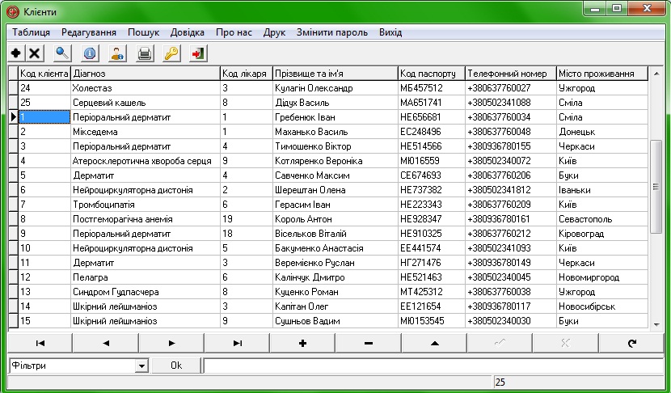671x393 pixels.
Task: Open search with the magnifier toolbar icon
Action: tap(62, 53)
